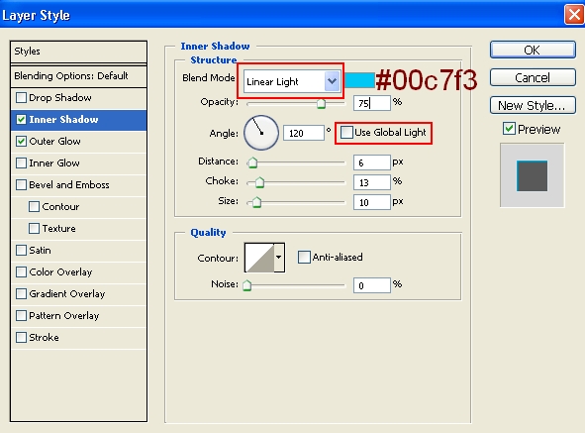Toggle the Anti-aliased checkbox

pyautogui.click(x=304, y=257)
